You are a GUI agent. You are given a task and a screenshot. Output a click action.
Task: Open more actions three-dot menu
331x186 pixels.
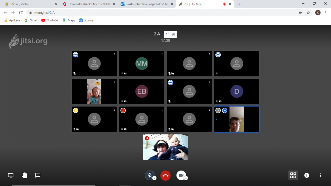click(320, 175)
